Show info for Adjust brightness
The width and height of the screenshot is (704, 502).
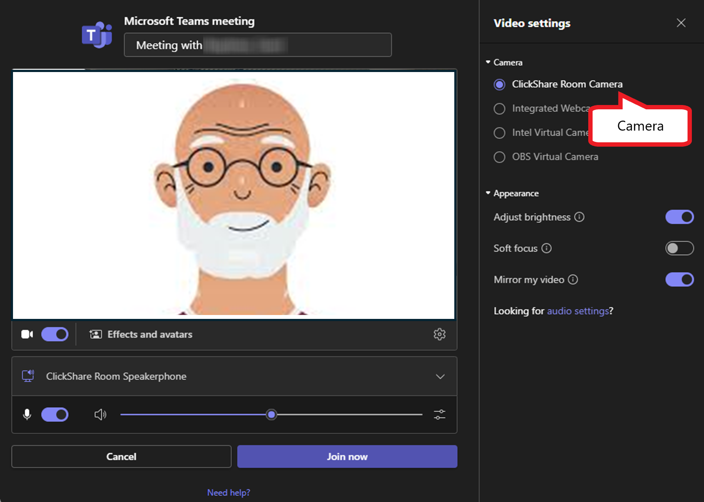click(579, 217)
